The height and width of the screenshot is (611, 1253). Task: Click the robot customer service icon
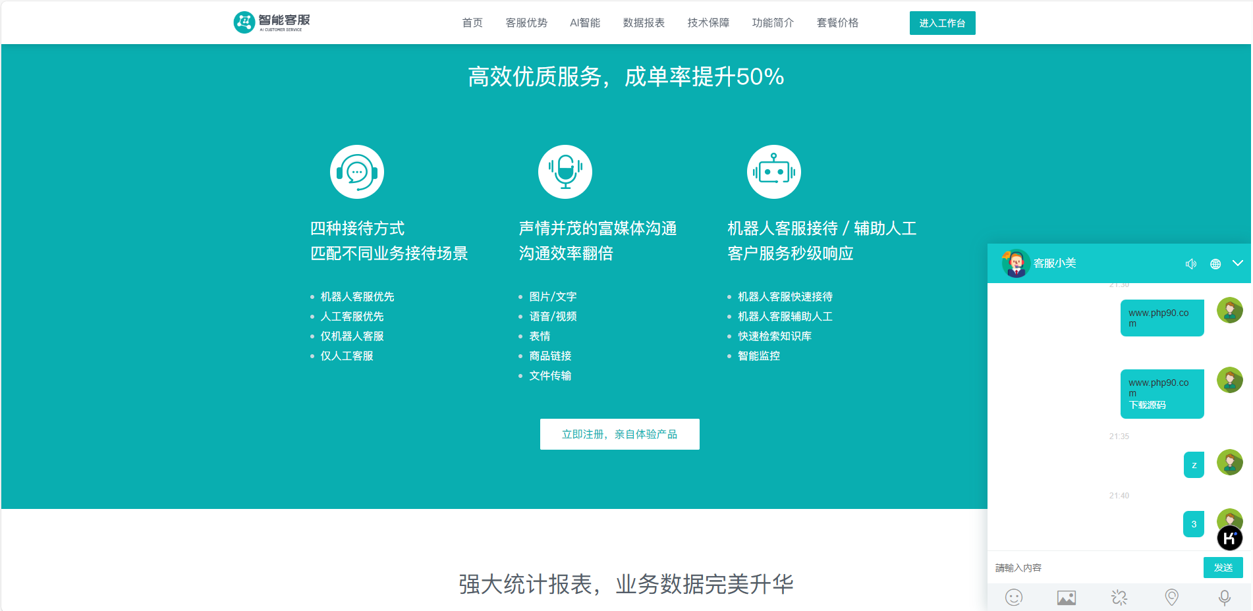pyautogui.click(x=773, y=172)
